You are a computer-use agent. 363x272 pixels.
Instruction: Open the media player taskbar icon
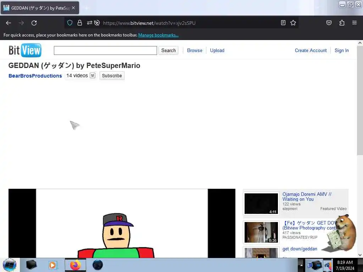53,265
